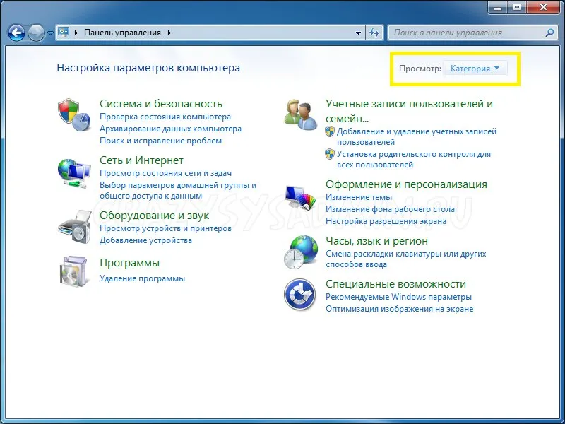Screen dimensions: 565x424
Task: Click Поиск и исправление проблем link
Action: point(160,141)
